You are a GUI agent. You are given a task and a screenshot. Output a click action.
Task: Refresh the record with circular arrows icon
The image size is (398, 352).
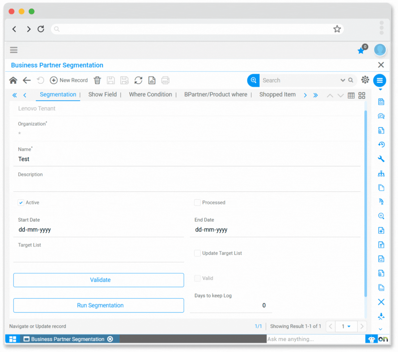point(138,80)
